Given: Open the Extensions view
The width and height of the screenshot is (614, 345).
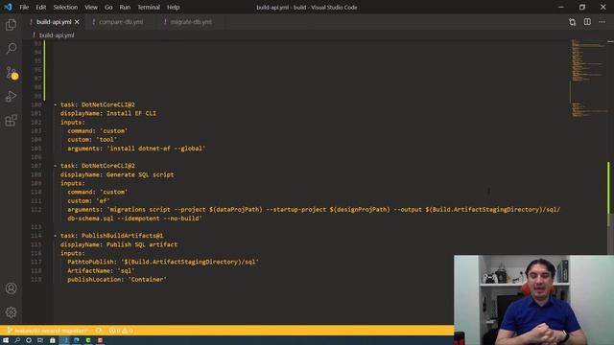Looking at the screenshot, I should (x=11, y=120).
